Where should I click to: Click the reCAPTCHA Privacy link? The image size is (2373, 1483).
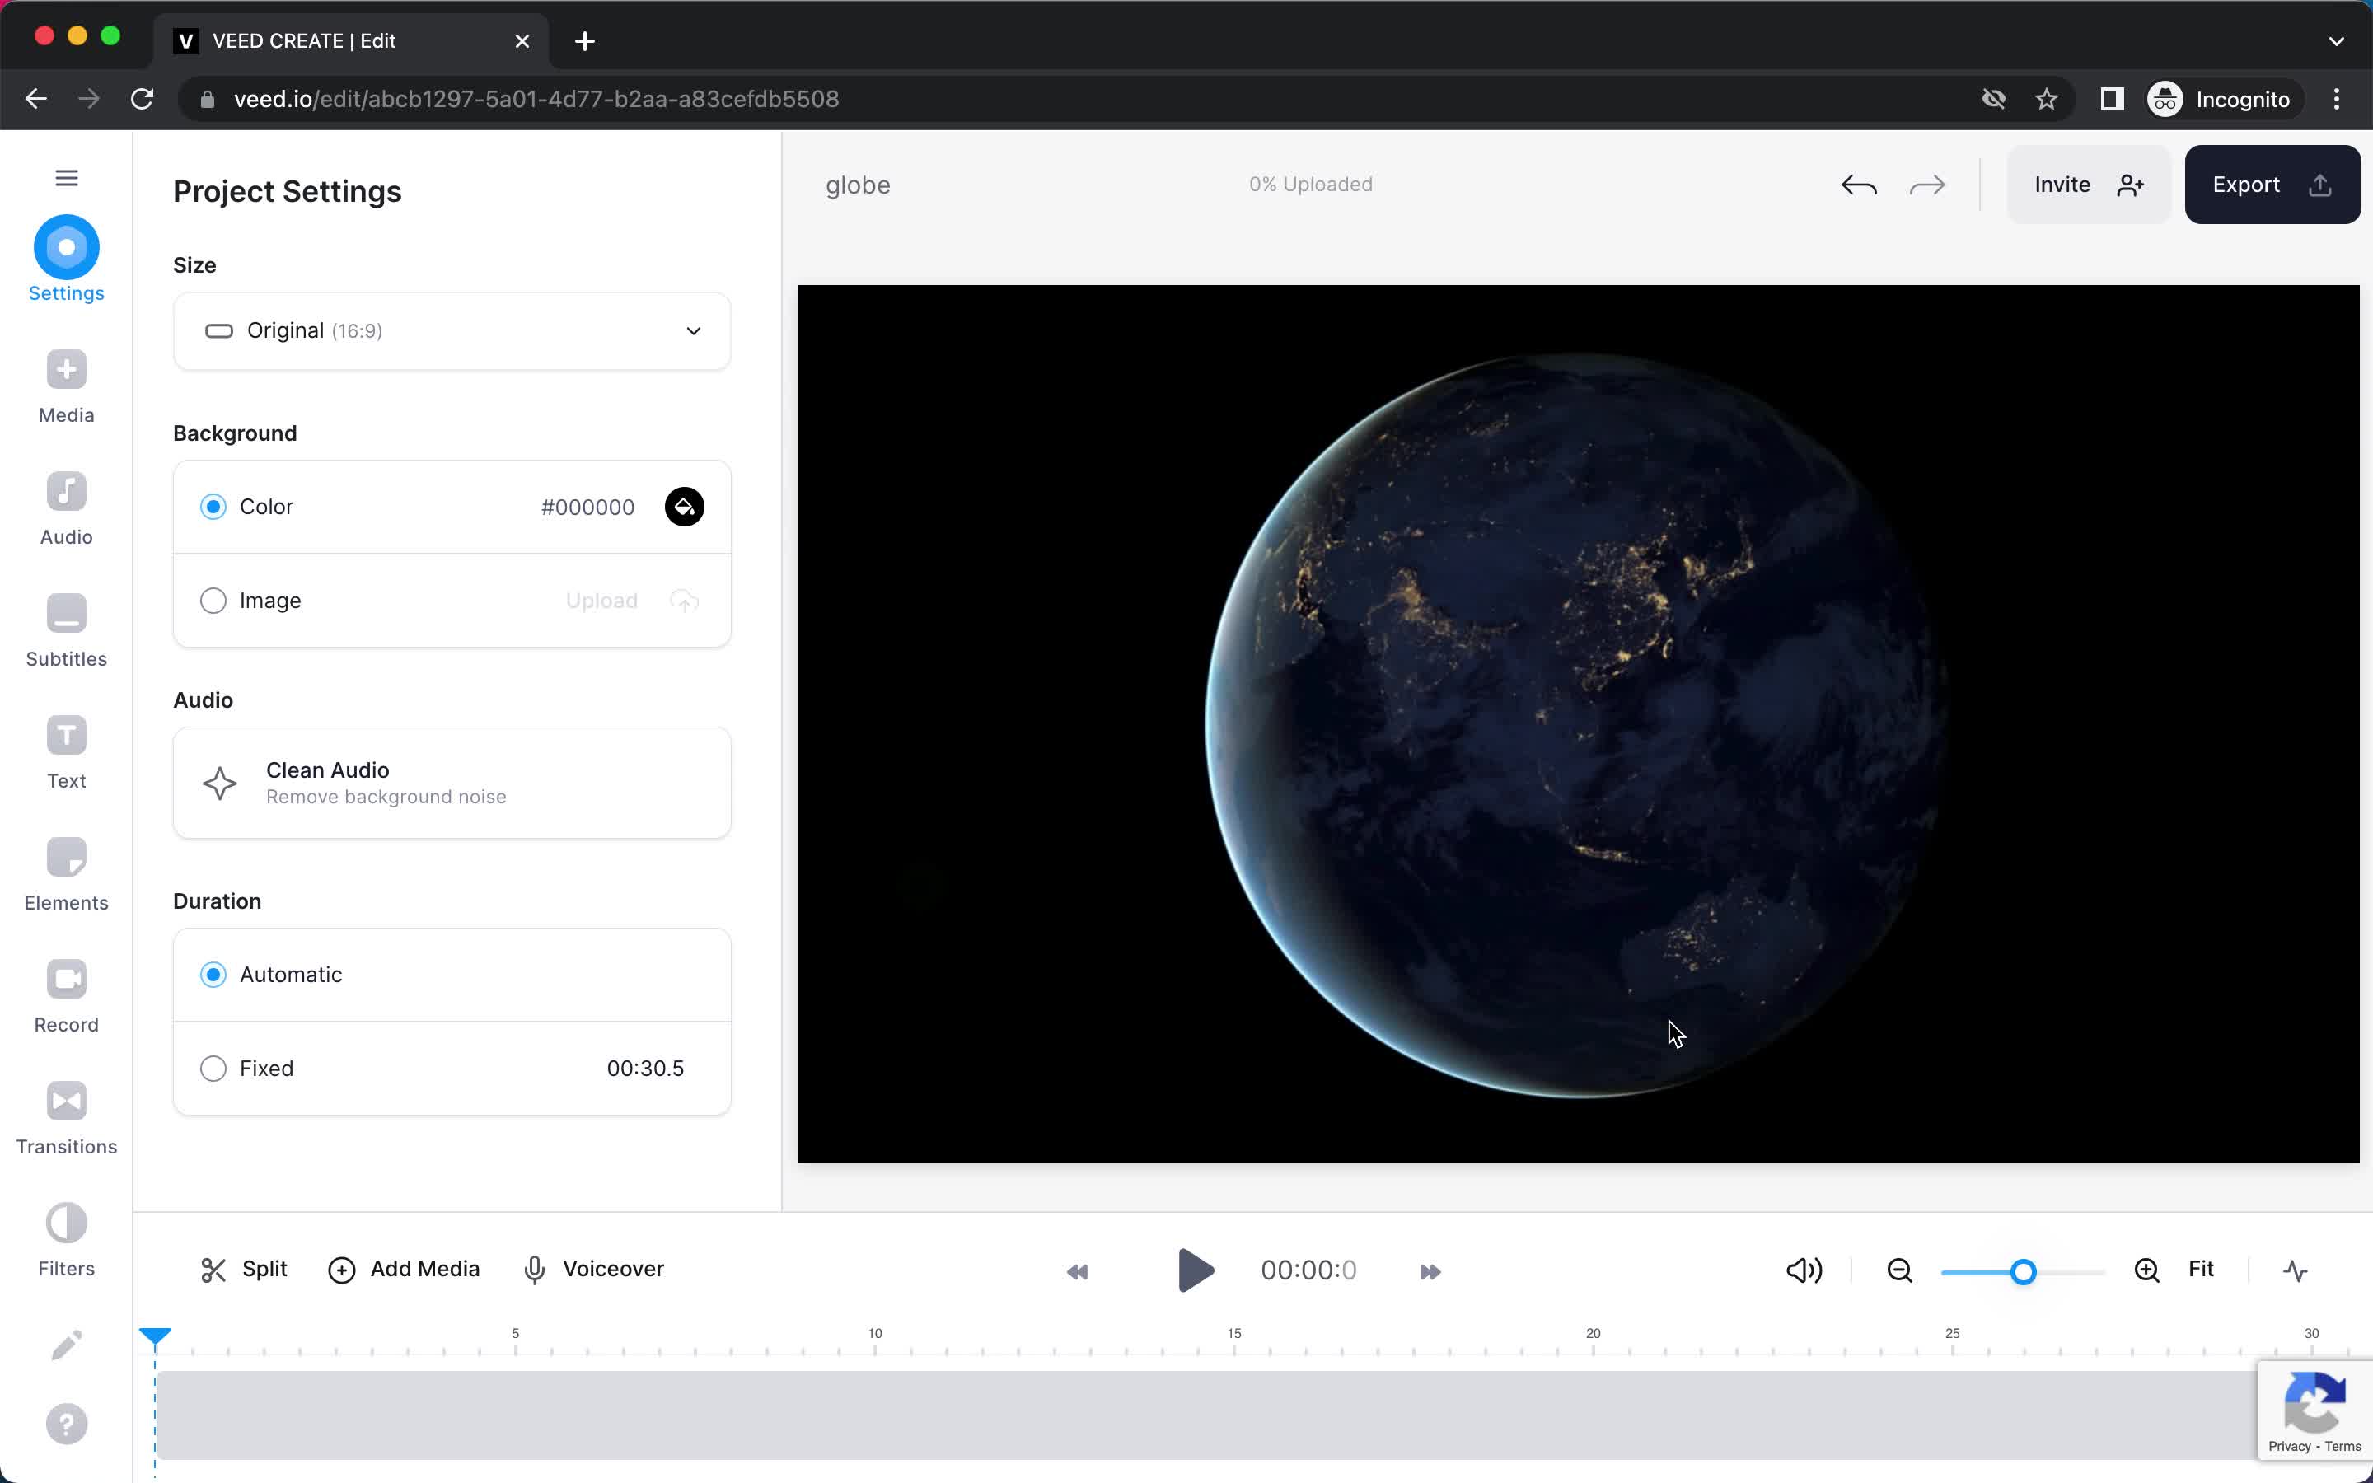(x=2289, y=1446)
